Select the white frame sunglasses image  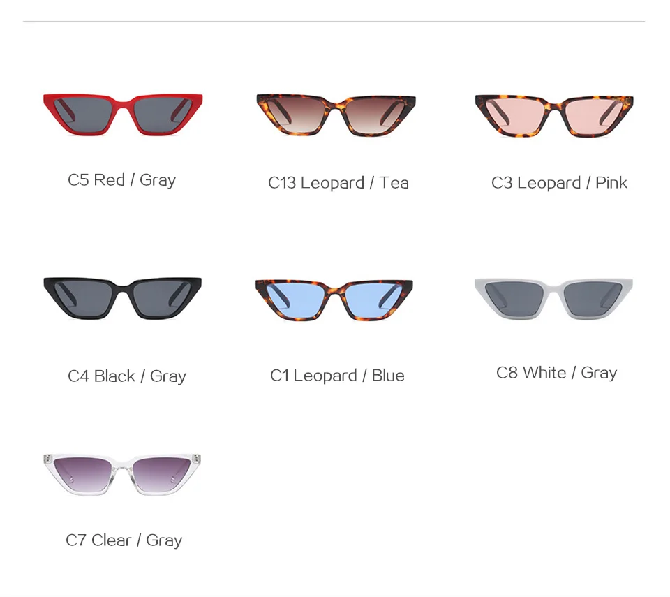point(553,299)
